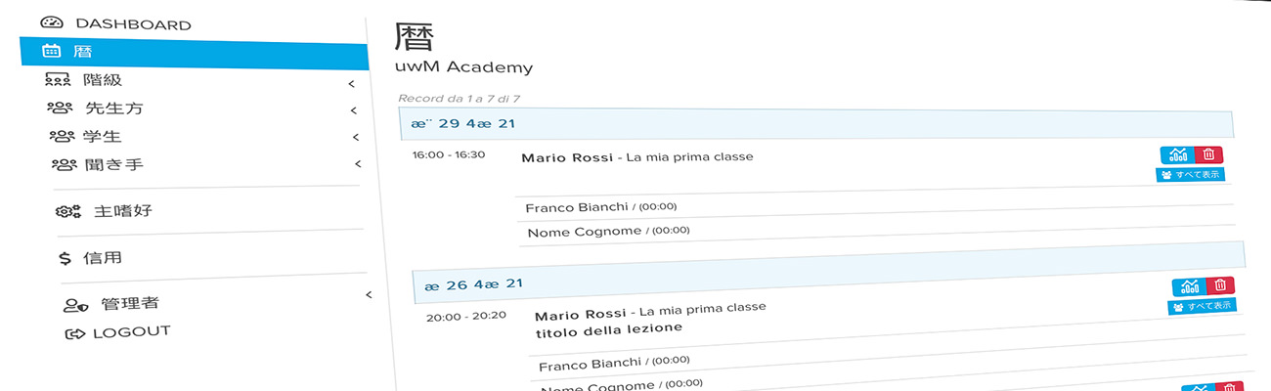Screen dimensions: 1271x391
Task: Click the 先生方 teachers group icon
Action: (60, 108)
